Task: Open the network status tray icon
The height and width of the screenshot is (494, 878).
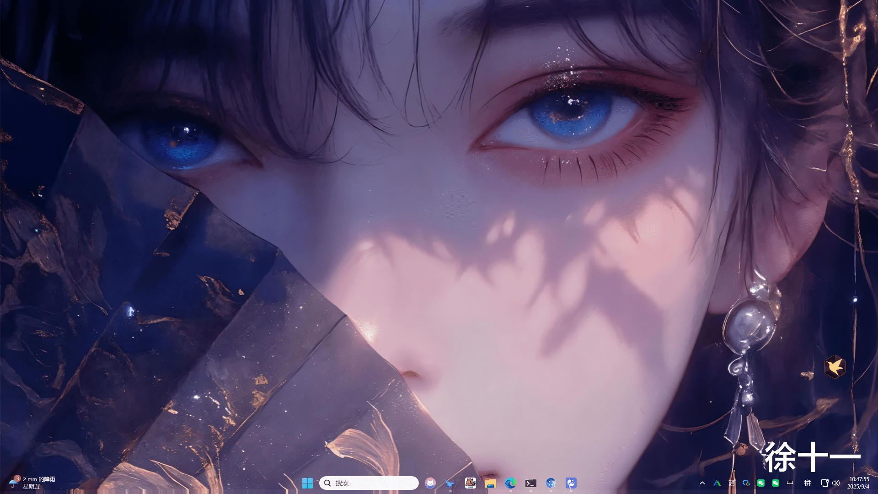Action: [x=824, y=483]
